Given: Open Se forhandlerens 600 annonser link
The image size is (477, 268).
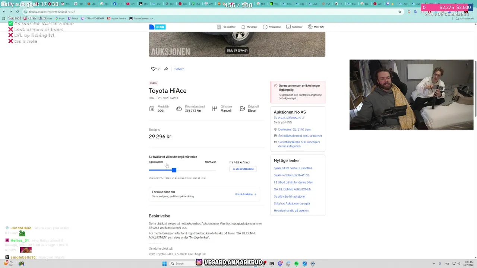Looking at the screenshot, I should [299, 144].
